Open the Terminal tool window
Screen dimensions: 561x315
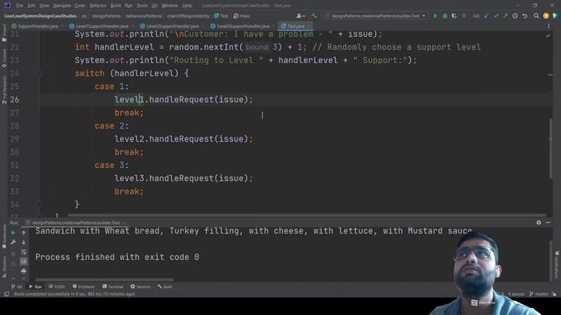tap(113, 286)
